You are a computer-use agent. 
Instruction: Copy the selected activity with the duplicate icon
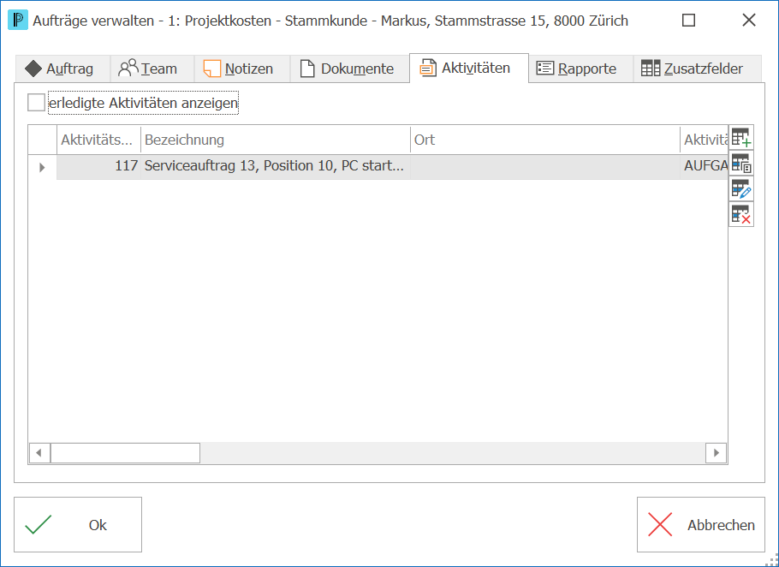[x=741, y=164]
